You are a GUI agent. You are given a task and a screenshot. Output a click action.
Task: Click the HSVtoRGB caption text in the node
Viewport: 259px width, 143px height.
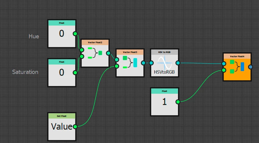click(164, 72)
